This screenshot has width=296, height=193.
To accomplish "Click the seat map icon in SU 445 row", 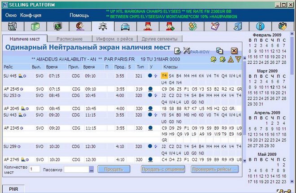I will 20,76.
